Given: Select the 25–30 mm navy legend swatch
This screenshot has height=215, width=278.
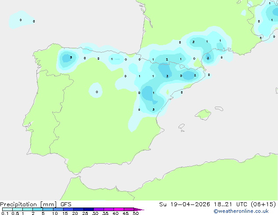Looking at the screenshot, I should [x=89, y=209].
